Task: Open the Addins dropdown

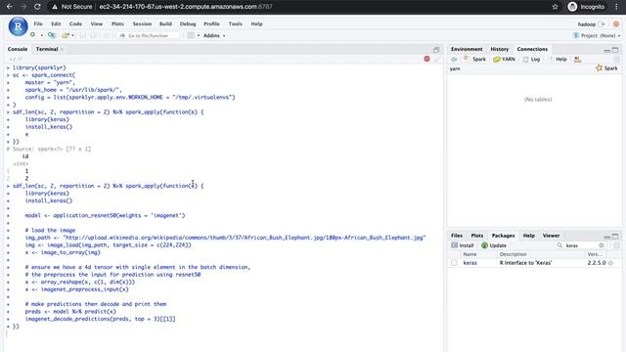Action: coord(214,35)
